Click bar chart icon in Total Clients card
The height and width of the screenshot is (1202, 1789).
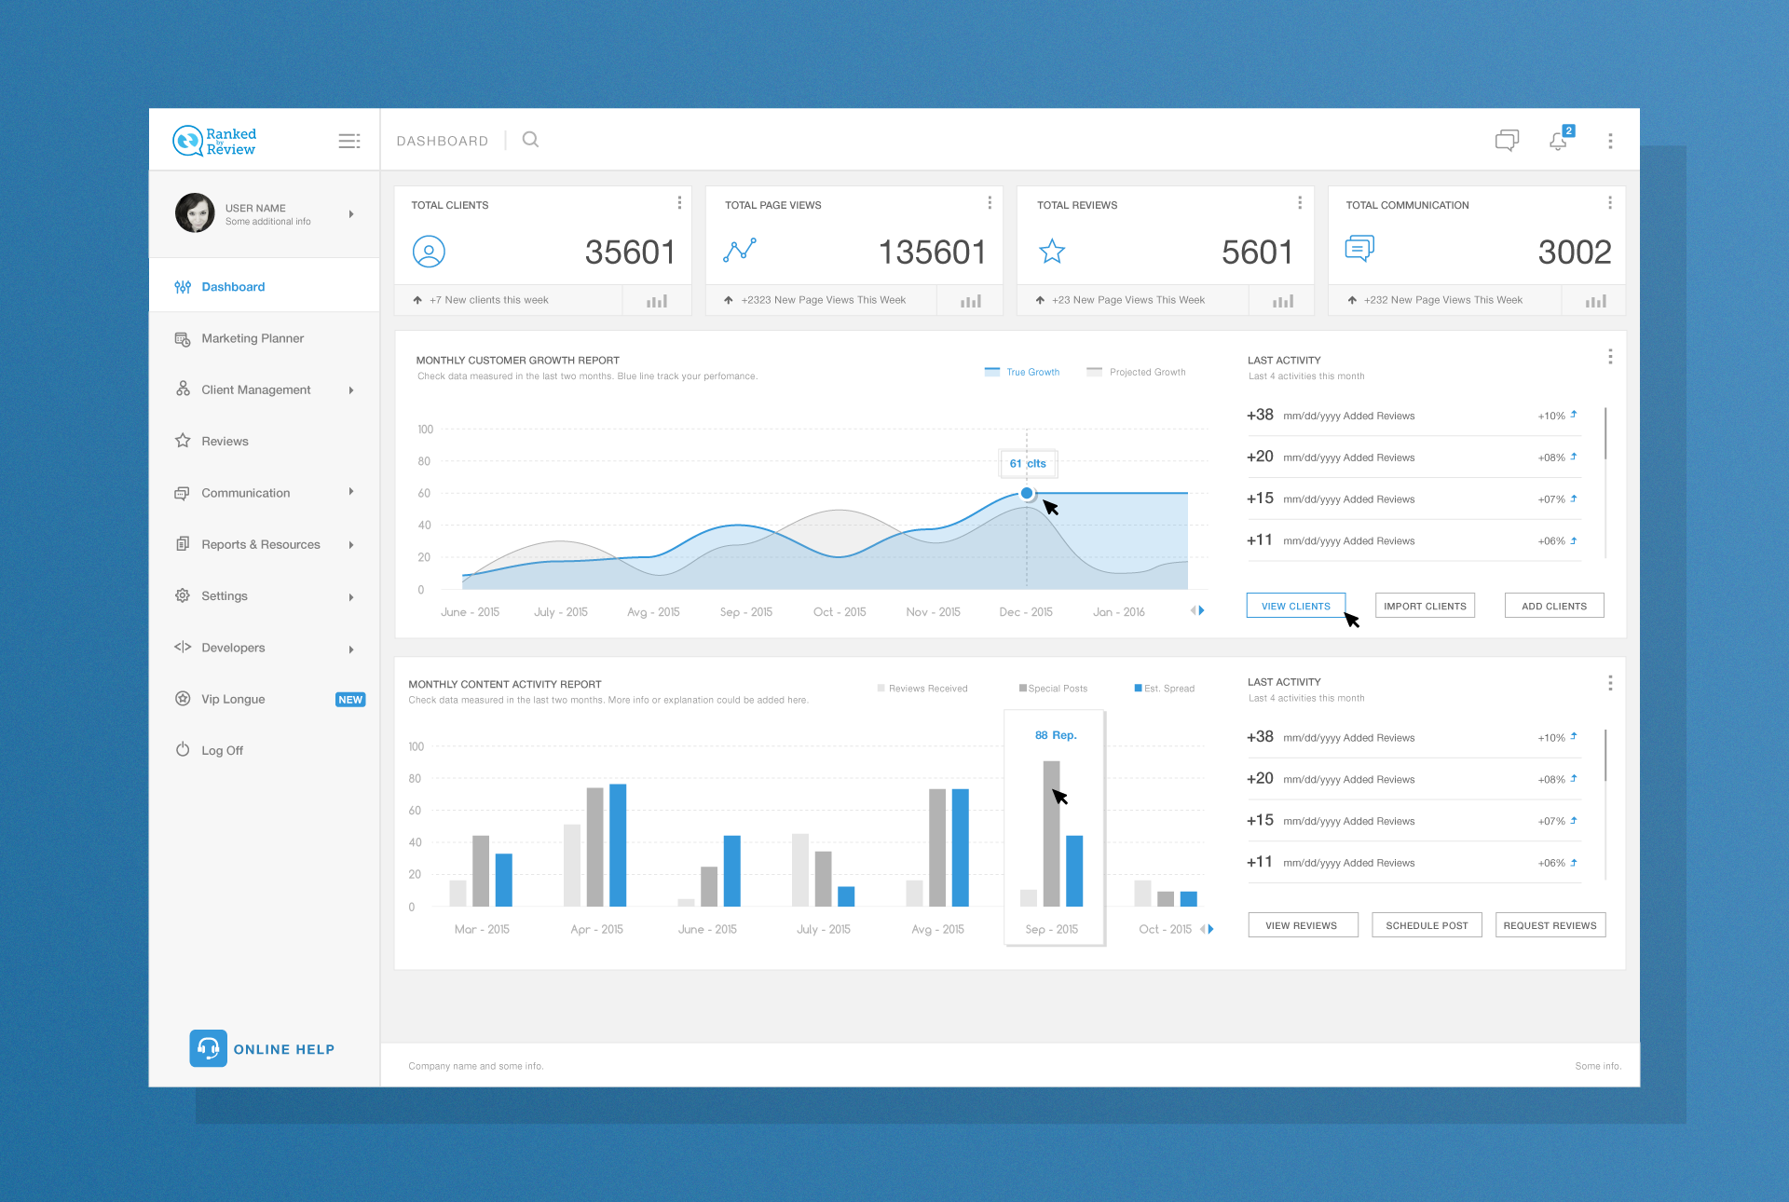point(657,301)
